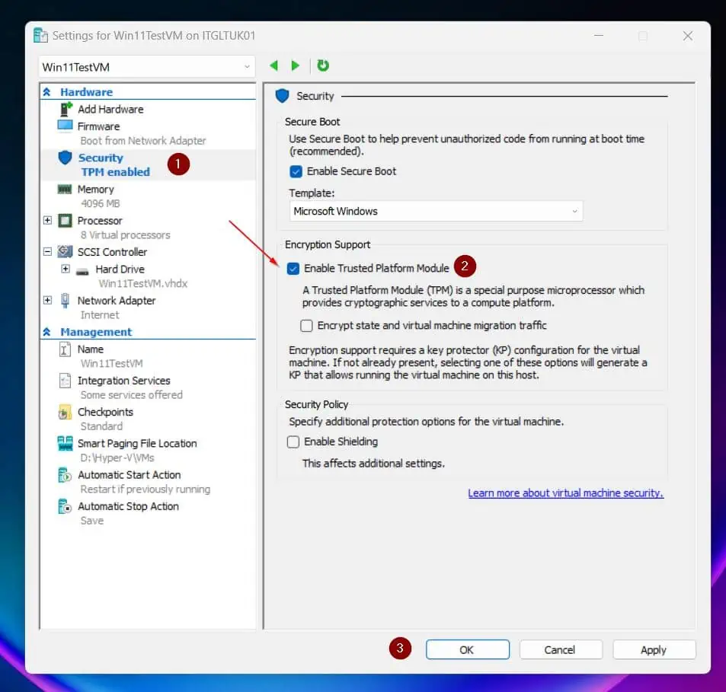
Task: Check Enable Shielding
Action: 293,442
